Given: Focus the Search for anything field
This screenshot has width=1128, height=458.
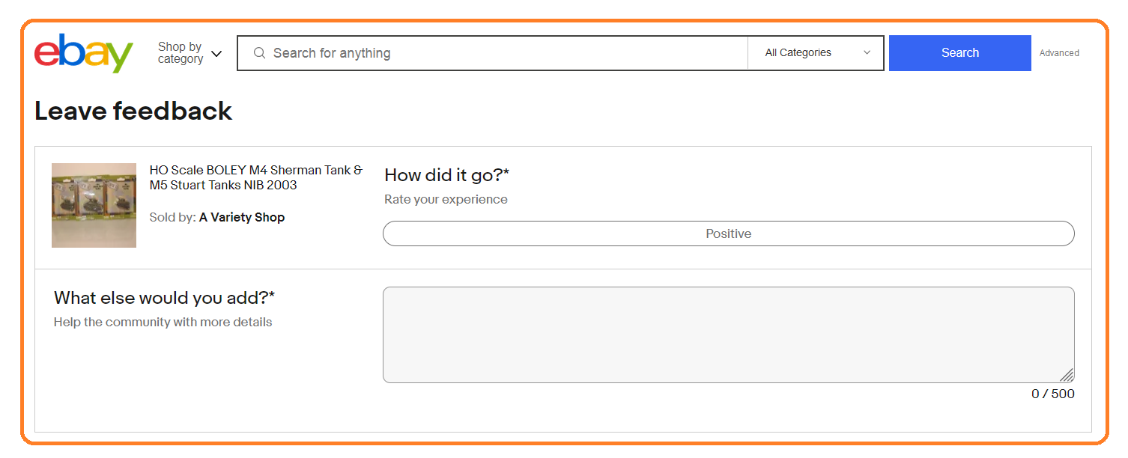Looking at the screenshot, I should 502,53.
